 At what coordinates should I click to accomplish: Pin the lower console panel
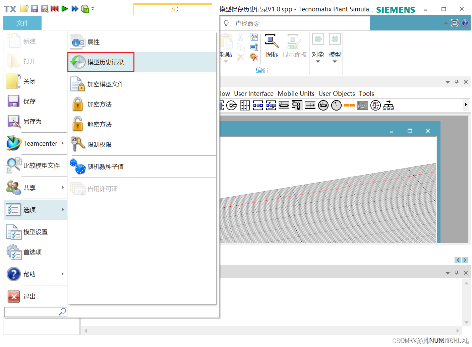pos(457,273)
